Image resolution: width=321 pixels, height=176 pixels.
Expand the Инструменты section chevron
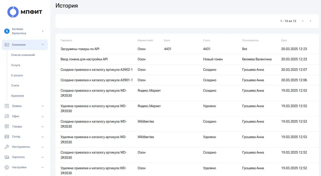[x=43, y=147]
